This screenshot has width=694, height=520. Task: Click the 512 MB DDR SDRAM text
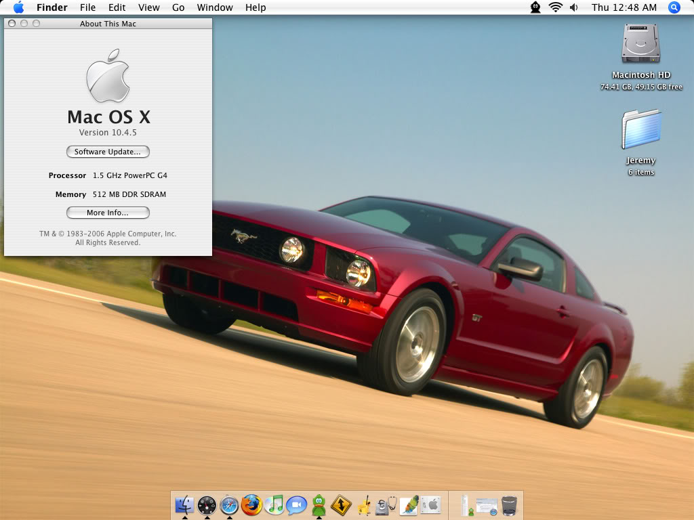(x=129, y=194)
